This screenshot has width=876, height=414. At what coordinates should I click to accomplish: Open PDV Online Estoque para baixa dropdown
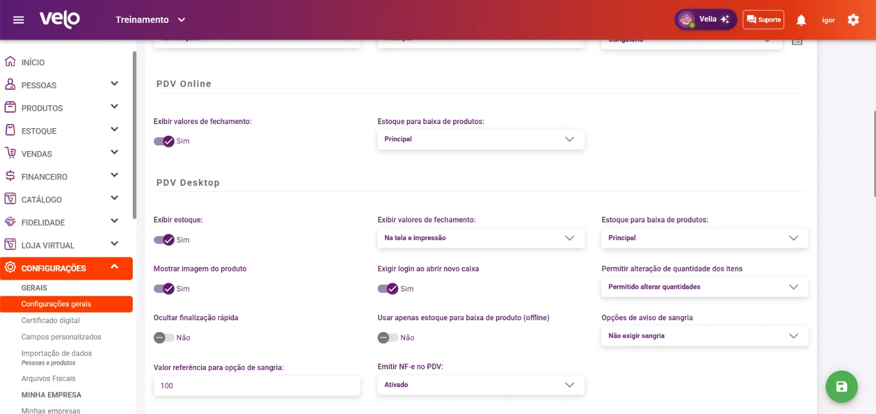481,139
